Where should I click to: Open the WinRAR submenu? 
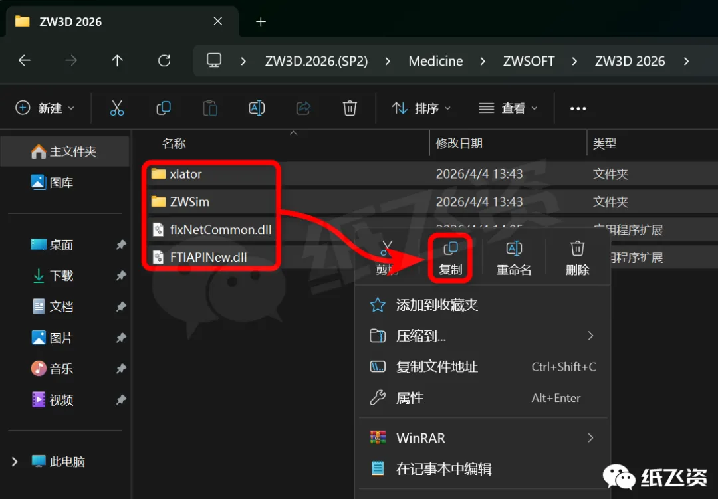tap(483, 438)
